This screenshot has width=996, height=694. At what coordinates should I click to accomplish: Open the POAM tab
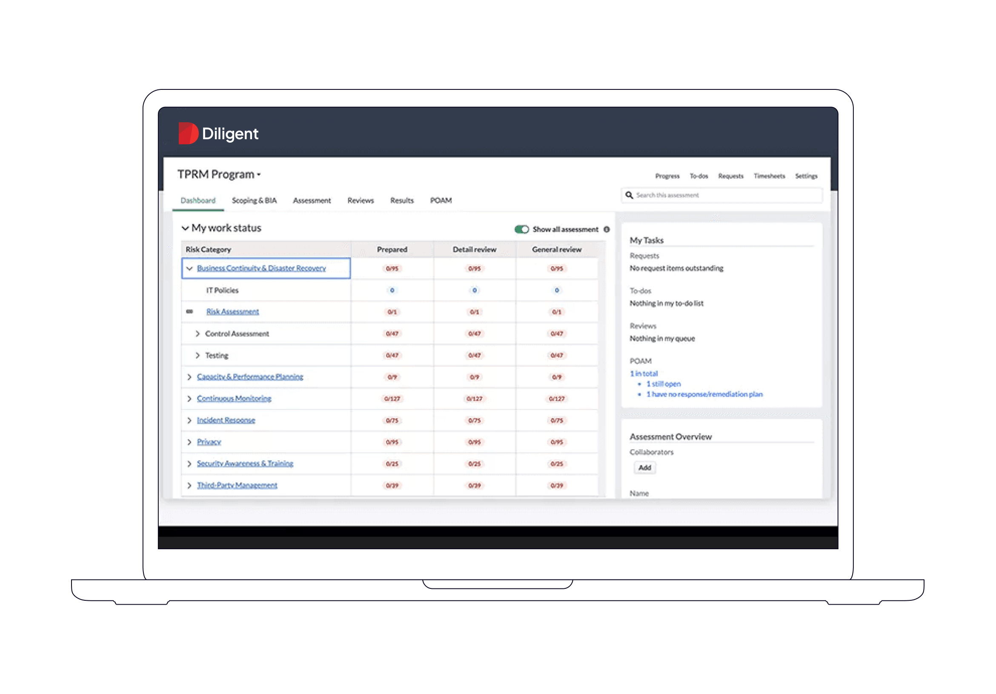point(440,201)
